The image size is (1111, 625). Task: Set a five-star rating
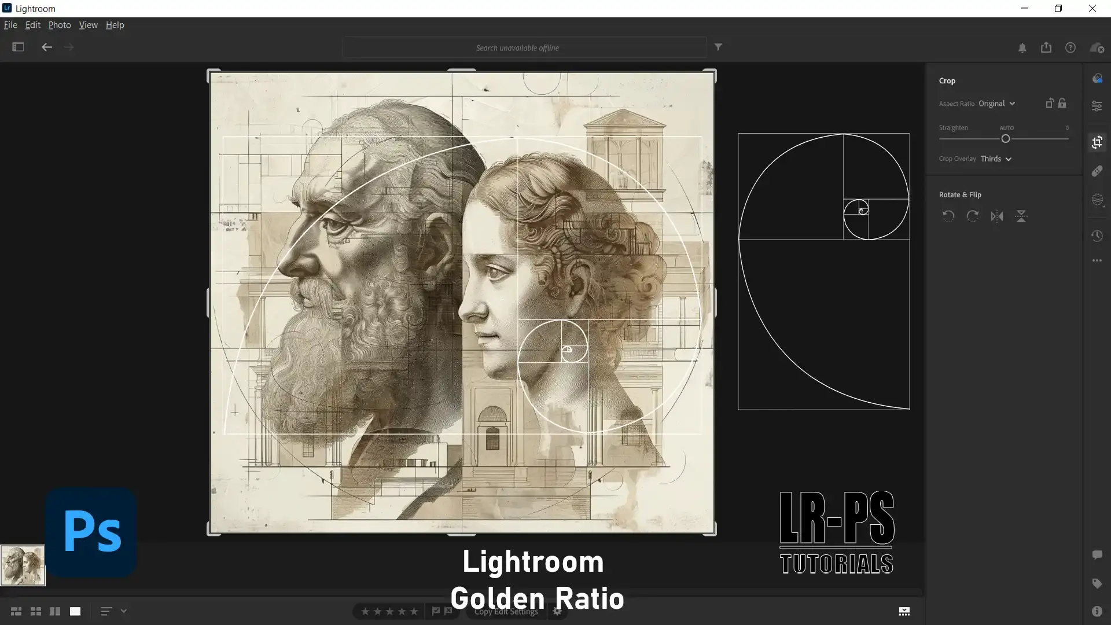tap(414, 611)
